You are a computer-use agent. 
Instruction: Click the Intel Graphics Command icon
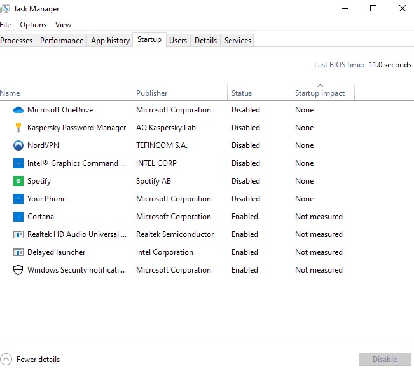[18, 163]
